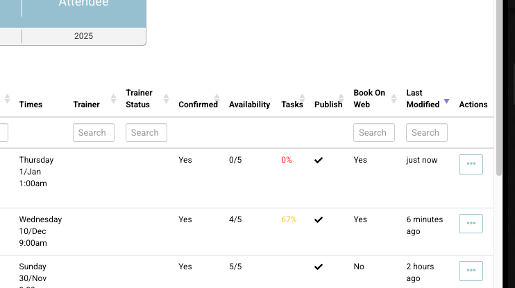Click the Last Modified search box
The image size is (515, 288).
tap(427, 132)
